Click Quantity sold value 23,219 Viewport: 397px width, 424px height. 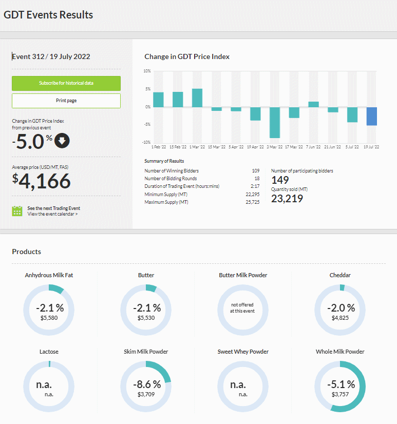(287, 199)
